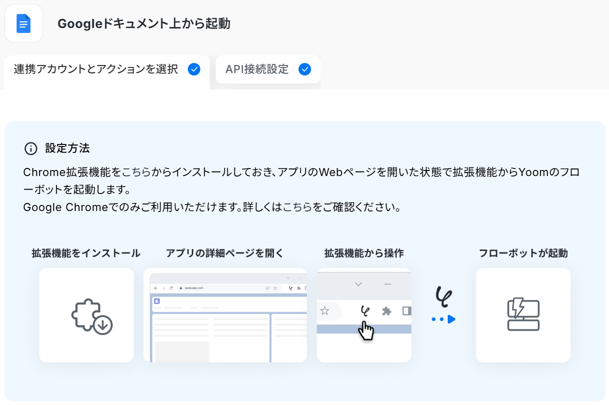Click the 拡張機能から操作 label

[x=364, y=253]
